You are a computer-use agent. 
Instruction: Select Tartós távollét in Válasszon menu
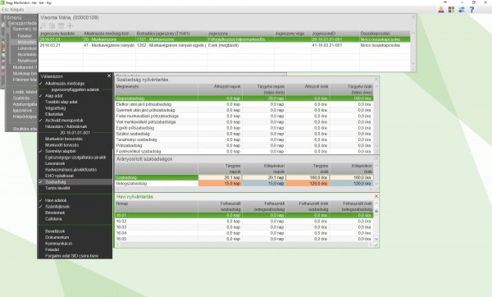tap(57, 188)
